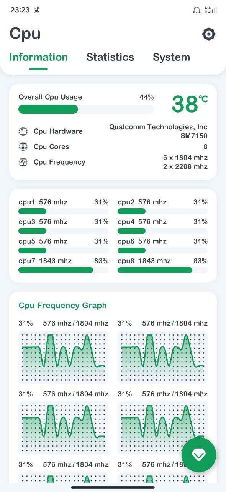
Task: Tap the green floating diamond action button
Action: (x=199, y=455)
